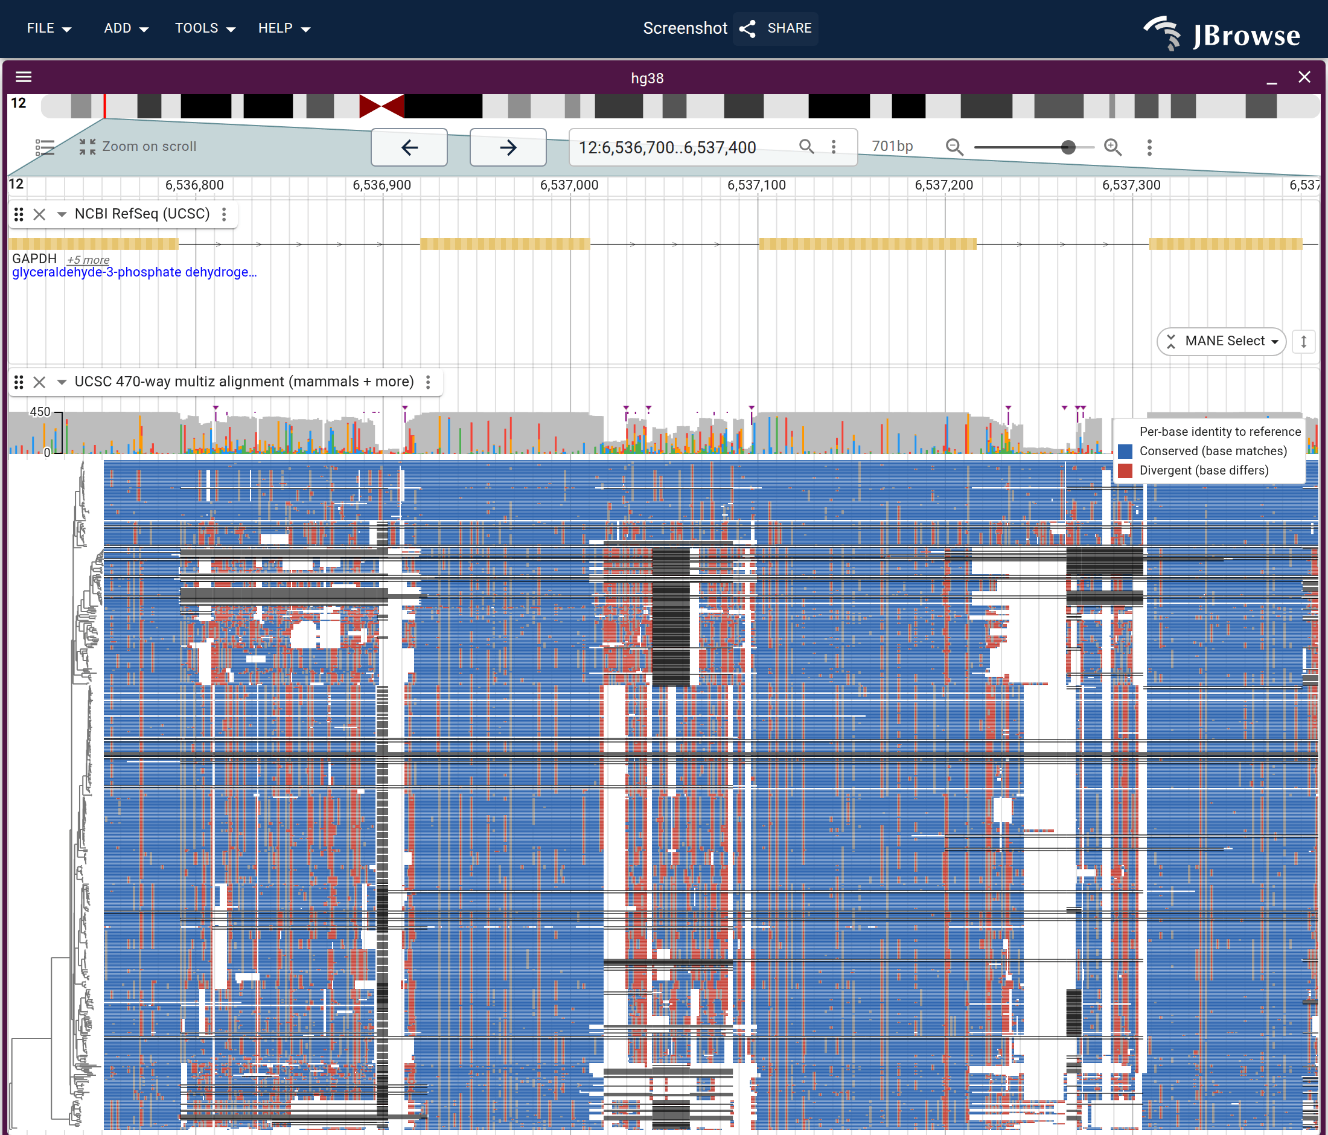1328x1135 pixels.
Task: Open UCSC 470-way track menu dots
Action: [x=428, y=383]
